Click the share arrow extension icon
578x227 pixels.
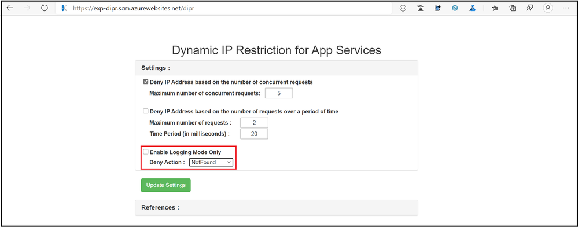pos(437,8)
